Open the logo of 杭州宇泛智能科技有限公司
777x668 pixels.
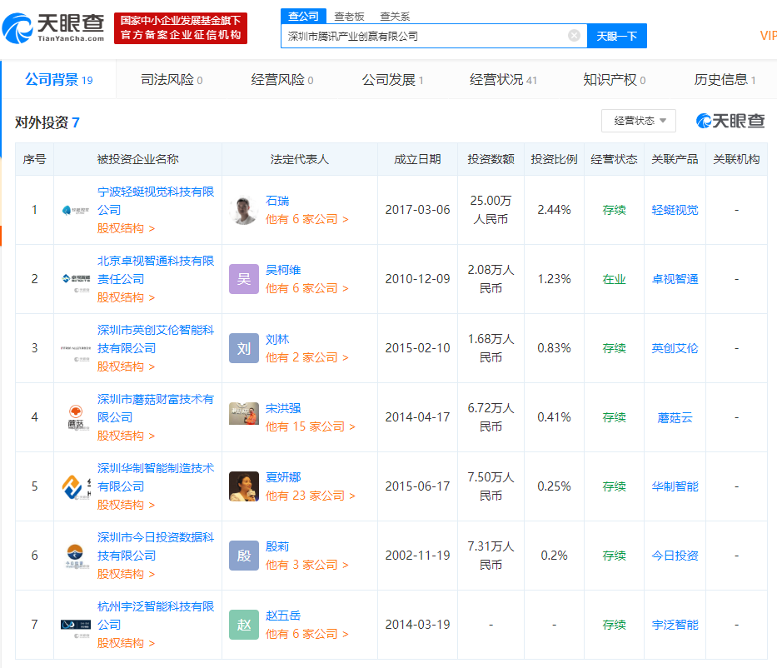click(x=76, y=625)
